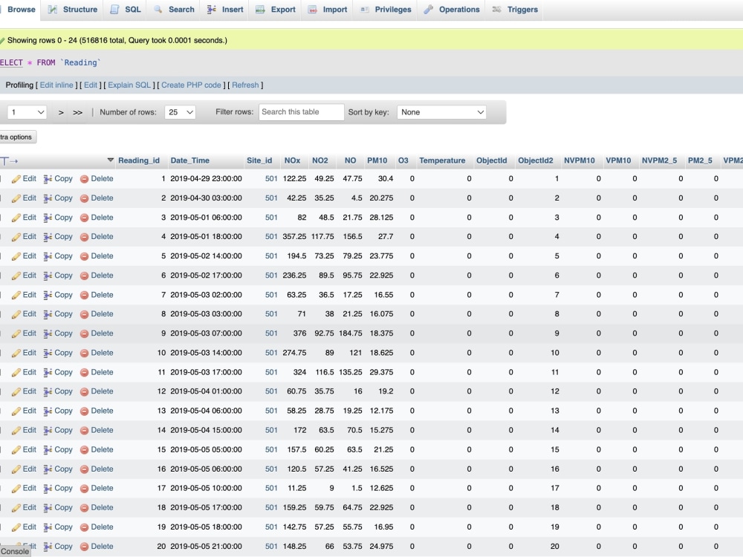Click the pencil icon for row 16
This screenshot has width=743, height=557.
(16, 469)
